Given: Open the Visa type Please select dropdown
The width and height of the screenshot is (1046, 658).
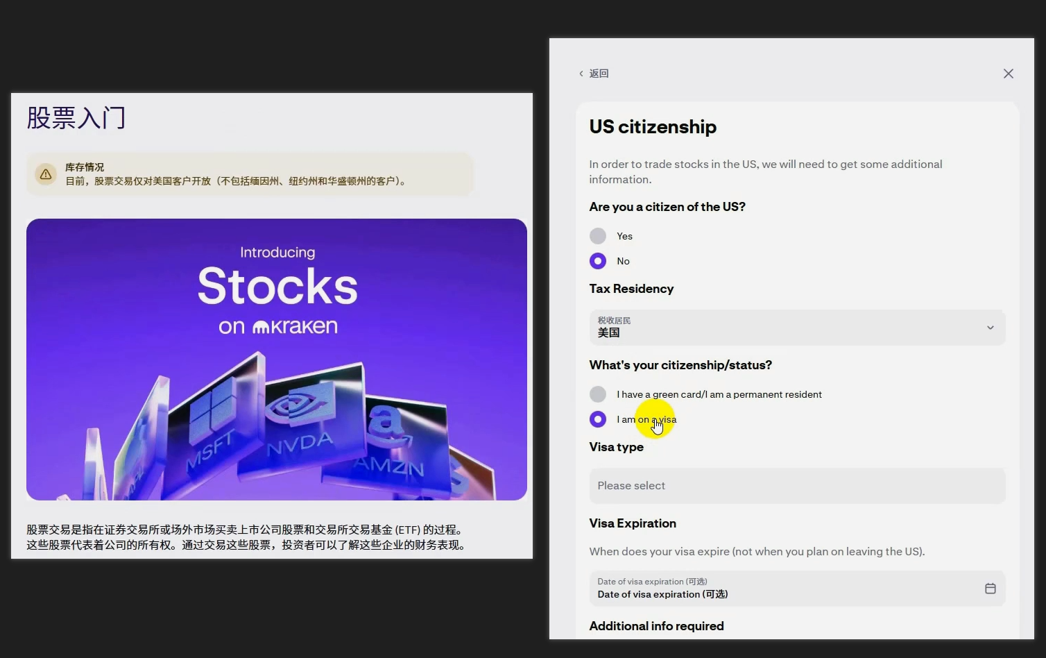Looking at the screenshot, I should (797, 486).
